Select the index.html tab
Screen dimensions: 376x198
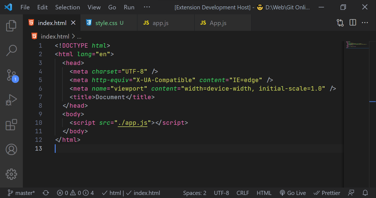pos(52,23)
